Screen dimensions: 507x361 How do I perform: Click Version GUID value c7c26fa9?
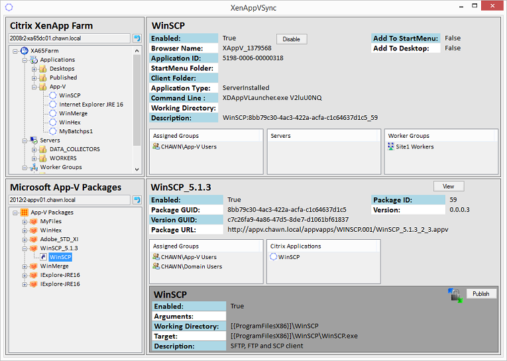288,219
